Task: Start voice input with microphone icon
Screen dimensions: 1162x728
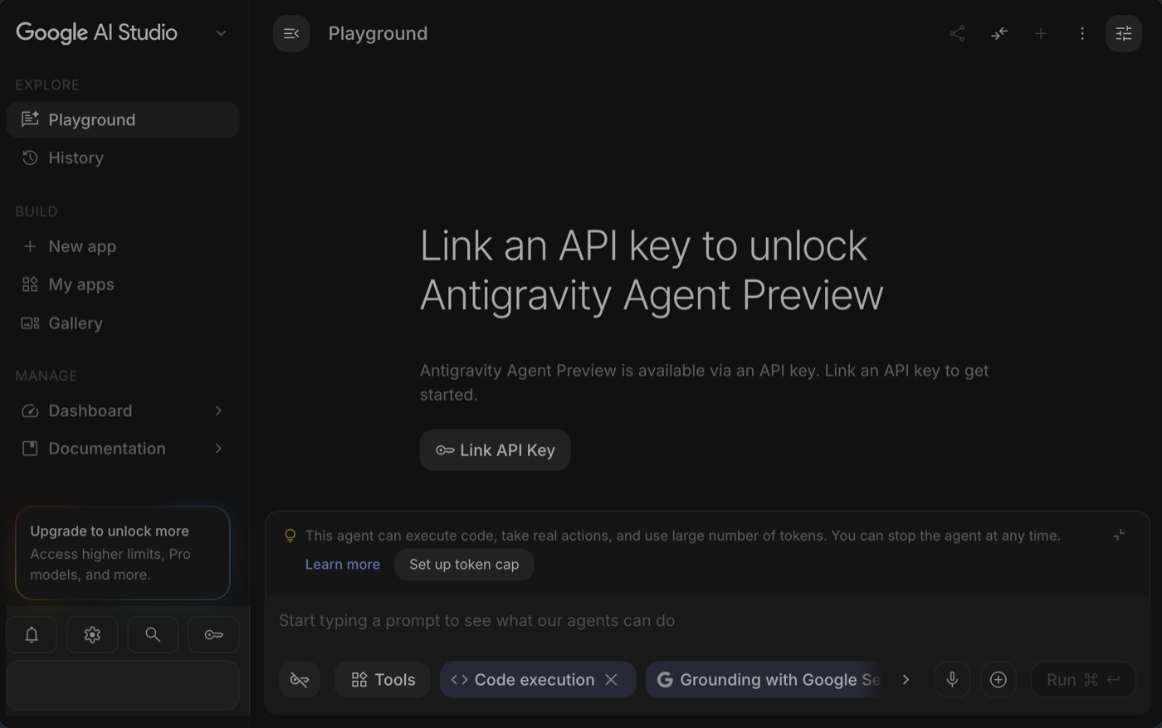Action: click(952, 680)
